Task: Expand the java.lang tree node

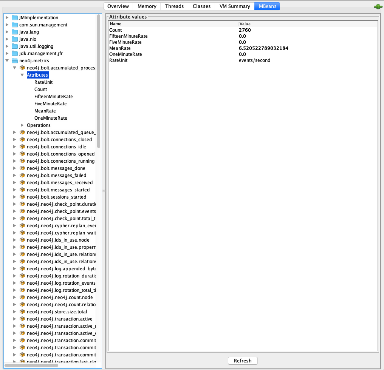Action: pos(7,32)
